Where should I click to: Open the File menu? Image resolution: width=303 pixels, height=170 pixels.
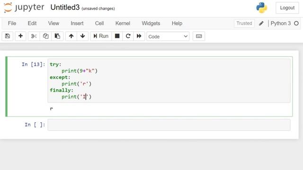[x=12, y=23]
